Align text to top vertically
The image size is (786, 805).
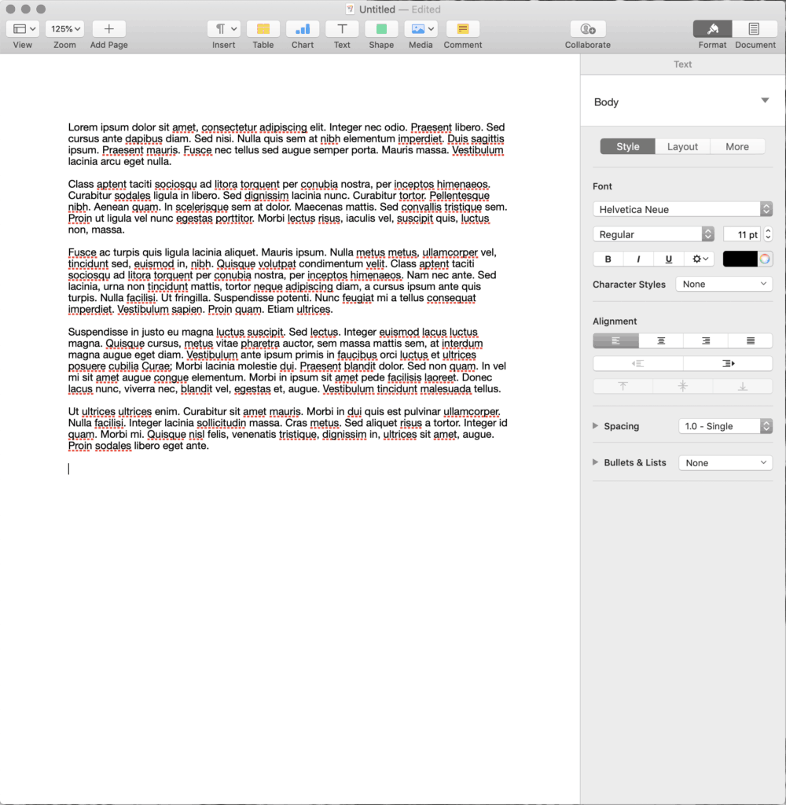(x=623, y=386)
